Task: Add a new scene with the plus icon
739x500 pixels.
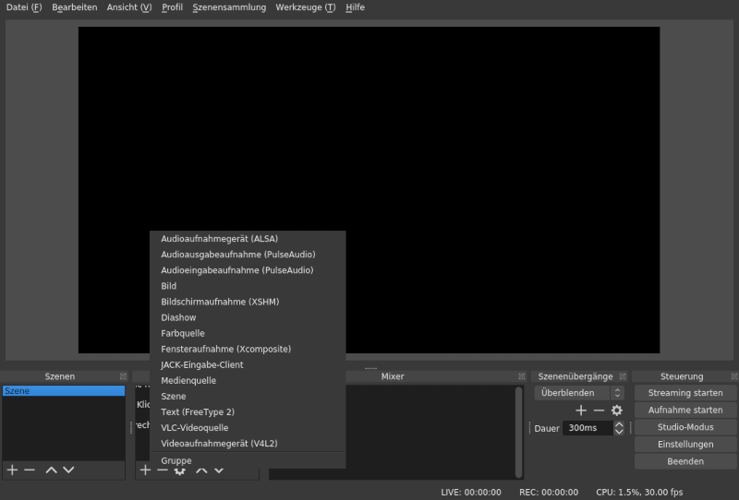Action: 12,470
